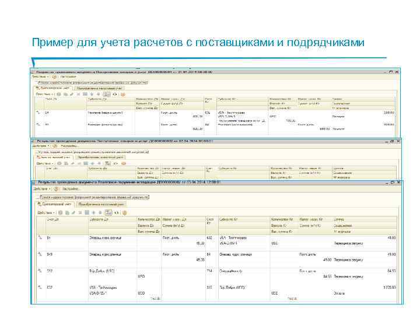Open table Действия dropdown in topmost goods receipt window

pyautogui.click(x=45, y=94)
